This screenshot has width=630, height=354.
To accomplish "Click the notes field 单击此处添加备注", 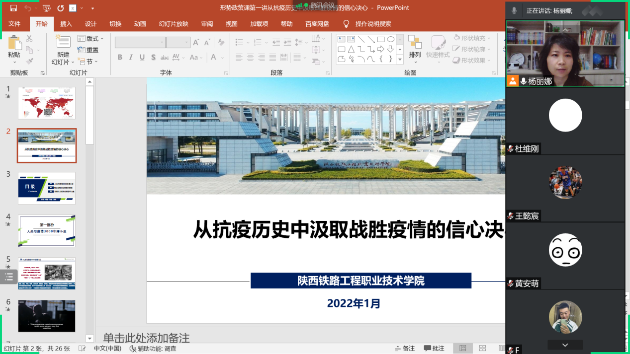I will tap(147, 338).
